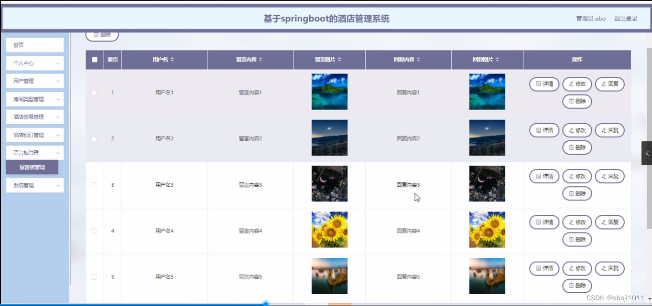Click the sort icon beside 留言图片 header
This screenshot has height=306, width=652.
339,59
